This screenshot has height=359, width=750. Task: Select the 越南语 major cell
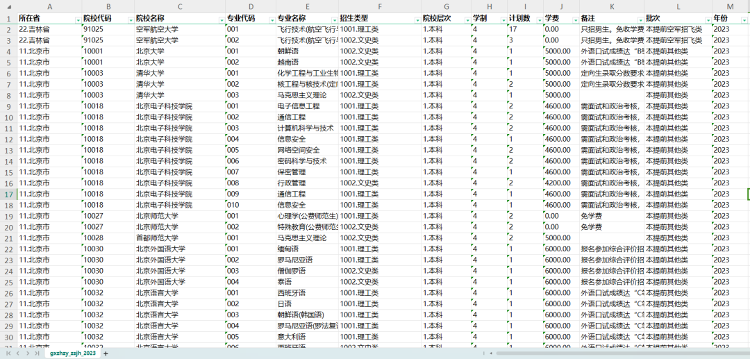click(x=307, y=62)
